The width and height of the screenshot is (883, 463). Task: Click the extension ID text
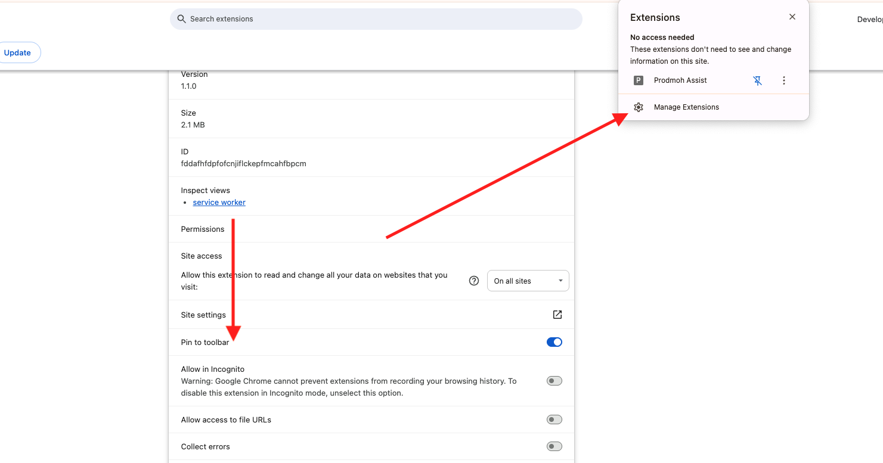coord(243,163)
